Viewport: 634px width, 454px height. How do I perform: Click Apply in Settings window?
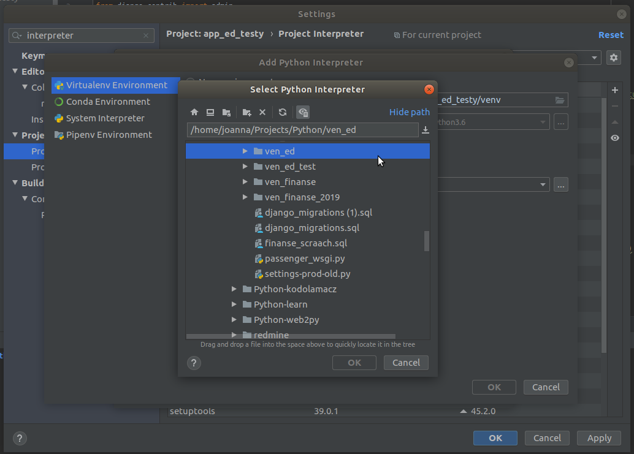click(599, 438)
